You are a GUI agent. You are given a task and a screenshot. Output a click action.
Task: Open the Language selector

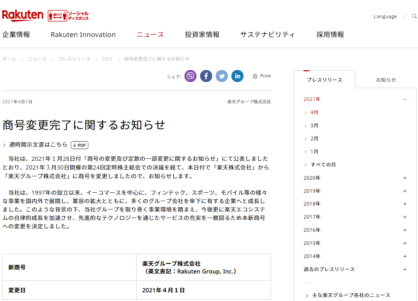point(385,16)
